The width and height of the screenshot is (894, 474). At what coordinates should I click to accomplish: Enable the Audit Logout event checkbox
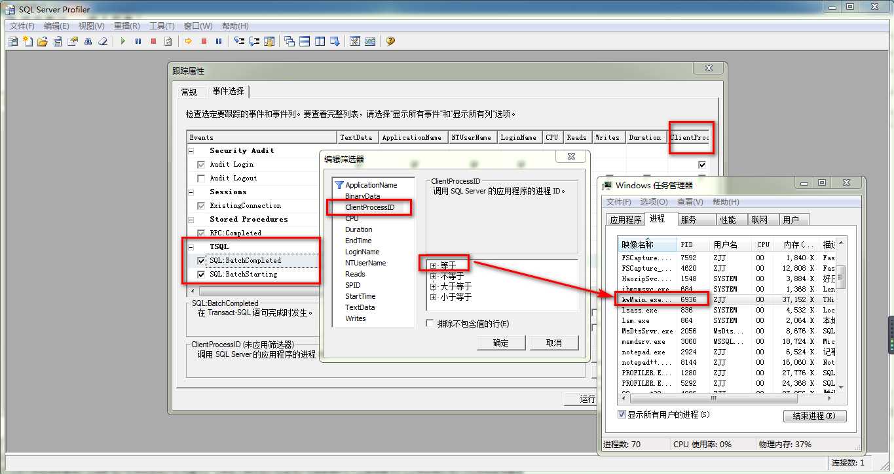coord(201,178)
